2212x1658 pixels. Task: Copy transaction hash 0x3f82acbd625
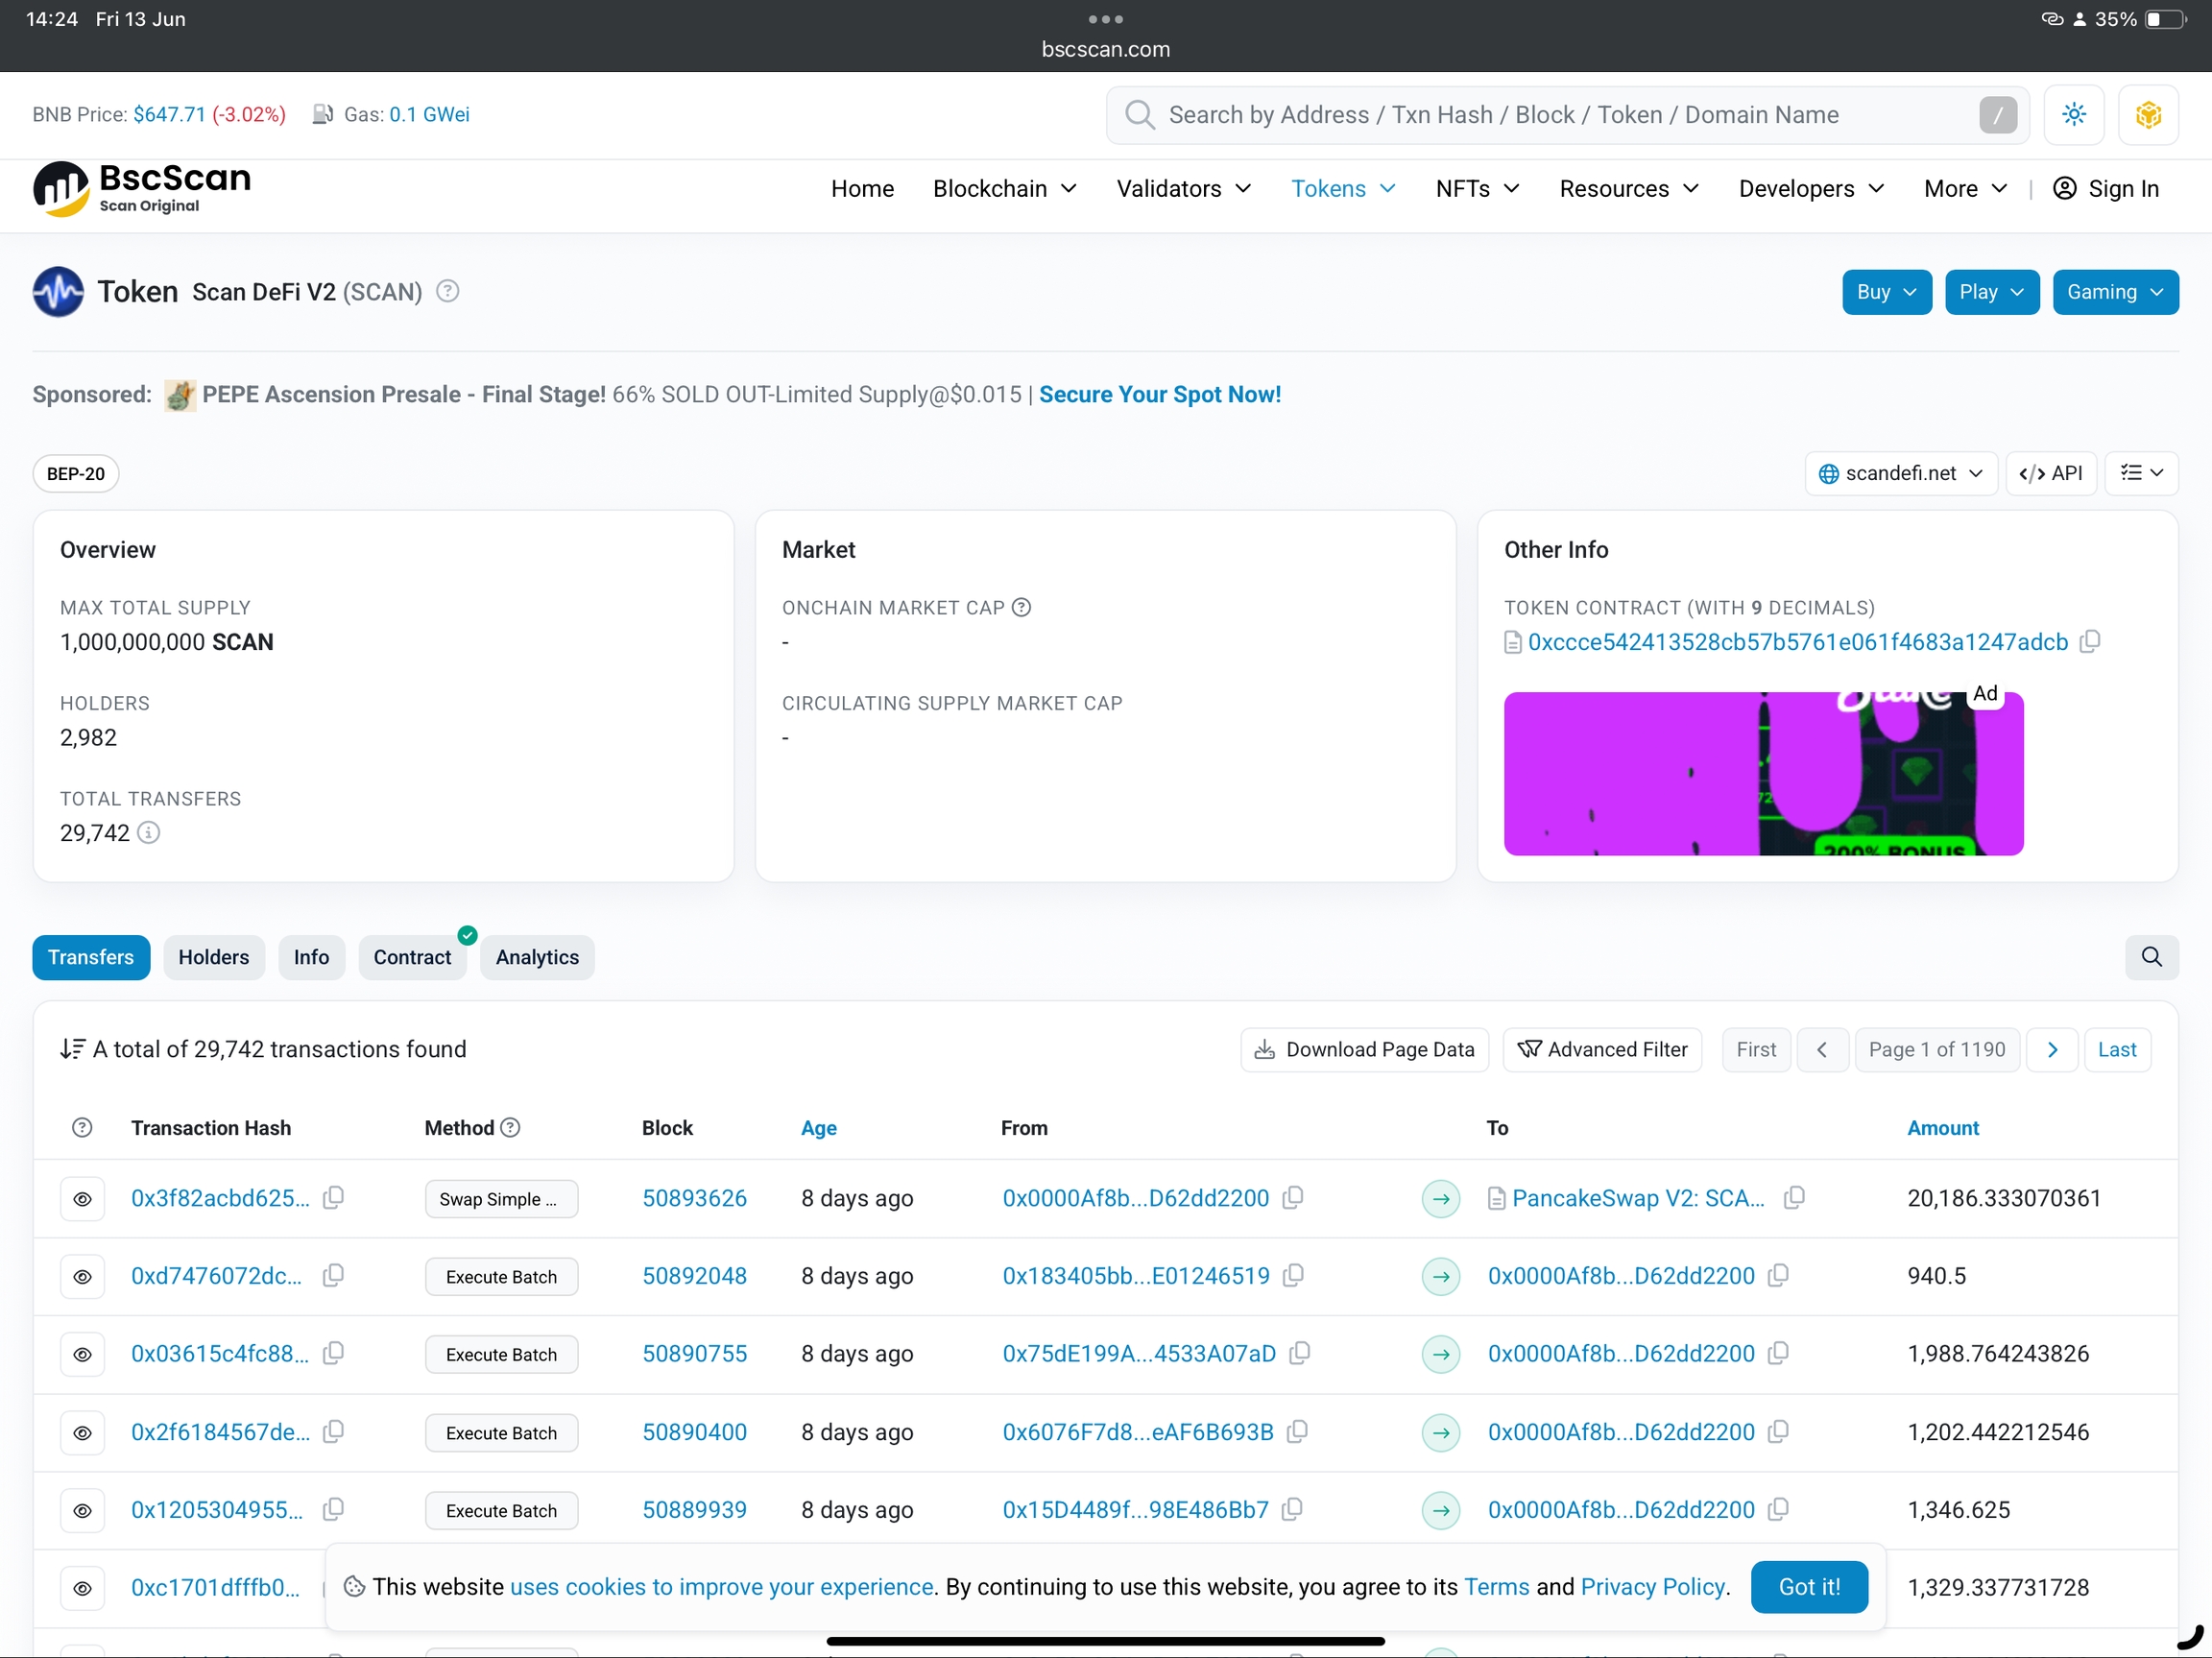coord(334,1197)
